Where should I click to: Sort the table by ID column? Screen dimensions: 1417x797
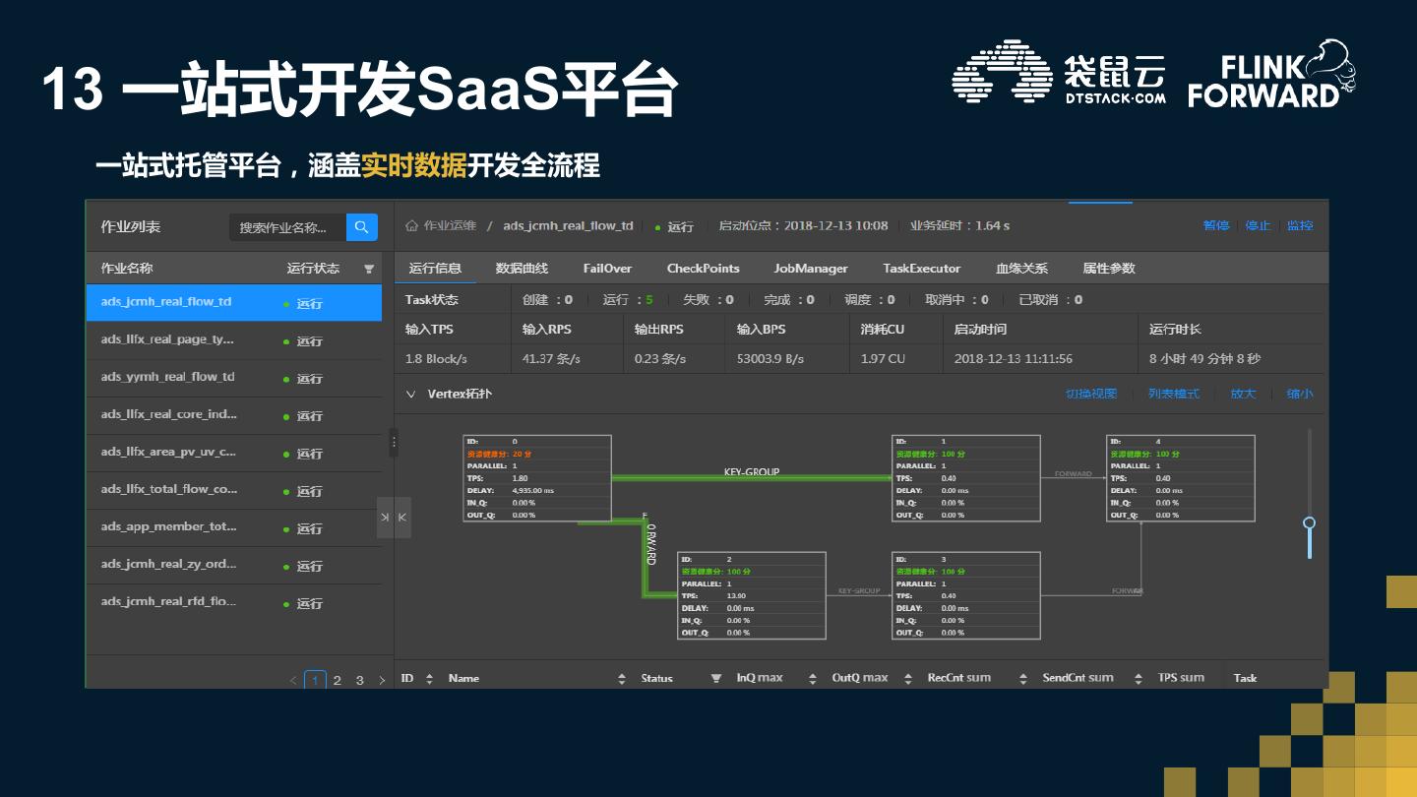pos(429,678)
